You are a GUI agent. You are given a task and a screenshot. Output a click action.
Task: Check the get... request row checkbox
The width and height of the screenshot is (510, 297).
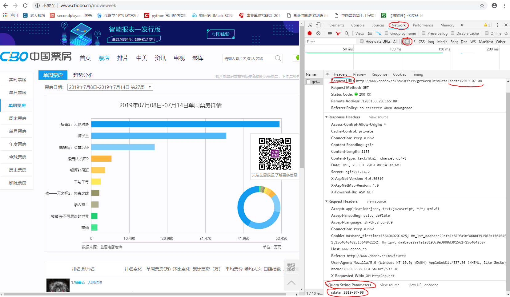coord(308,82)
